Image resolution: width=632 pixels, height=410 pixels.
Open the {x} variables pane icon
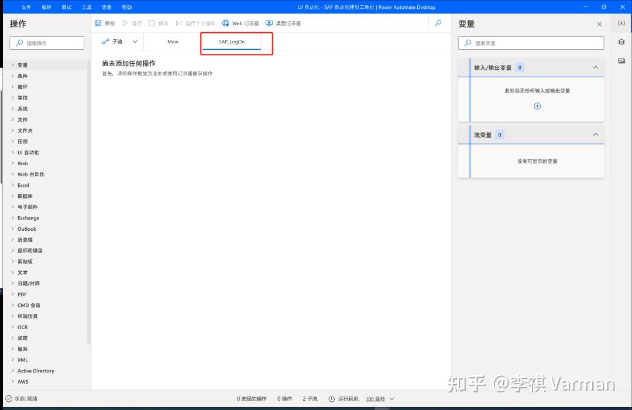point(621,22)
